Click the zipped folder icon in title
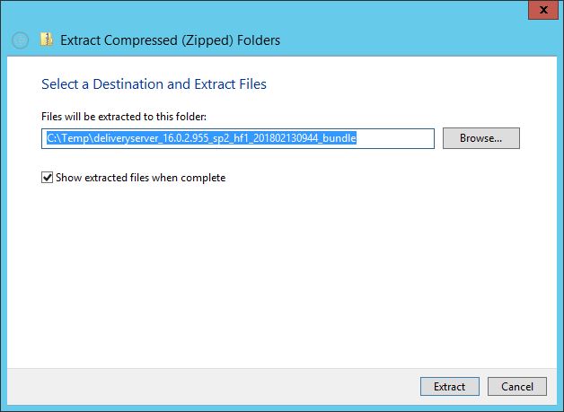Screen dimensions: 564x412 coord(47,39)
